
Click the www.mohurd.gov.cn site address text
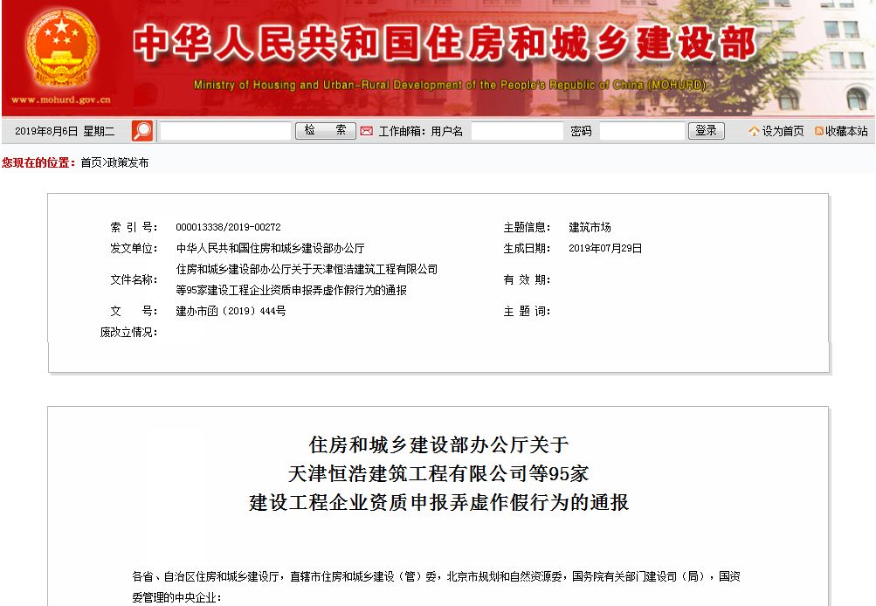(x=61, y=100)
